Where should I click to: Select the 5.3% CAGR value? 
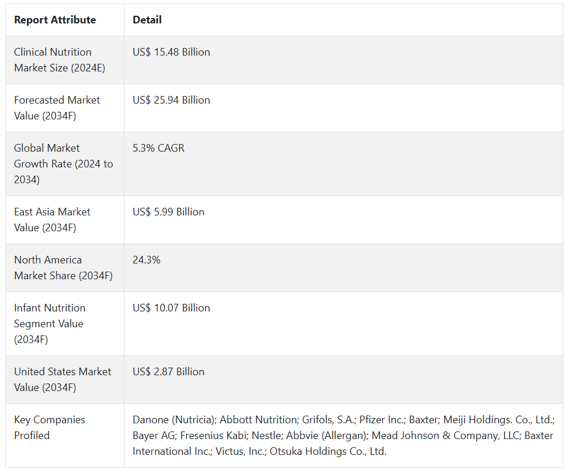[158, 148]
